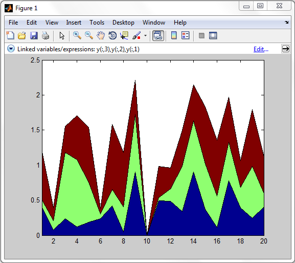Screen dimensions: 295x263
Task: Insert a colorbar using the toolbar icon
Action: pos(174,35)
